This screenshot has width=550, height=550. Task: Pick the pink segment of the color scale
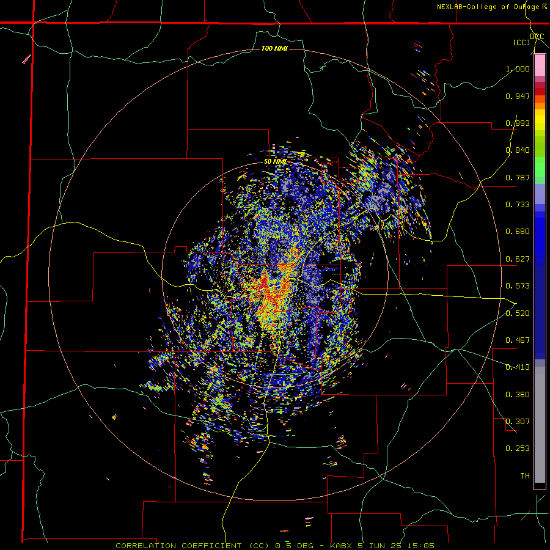[540, 65]
